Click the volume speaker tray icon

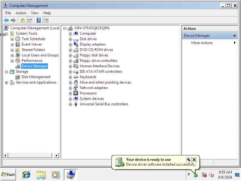pyautogui.click(x=212, y=175)
